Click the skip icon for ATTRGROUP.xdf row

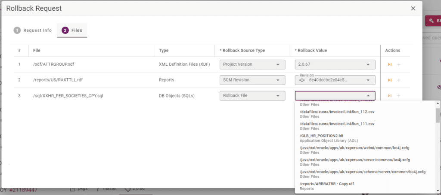pyautogui.click(x=389, y=64)
